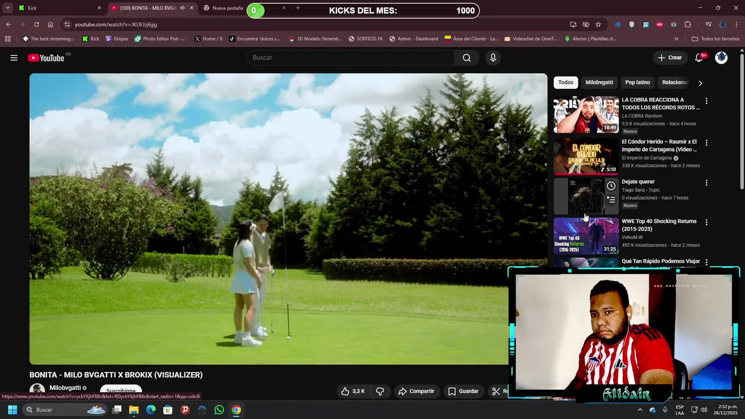Open a new browser tab

click(298, 8)
